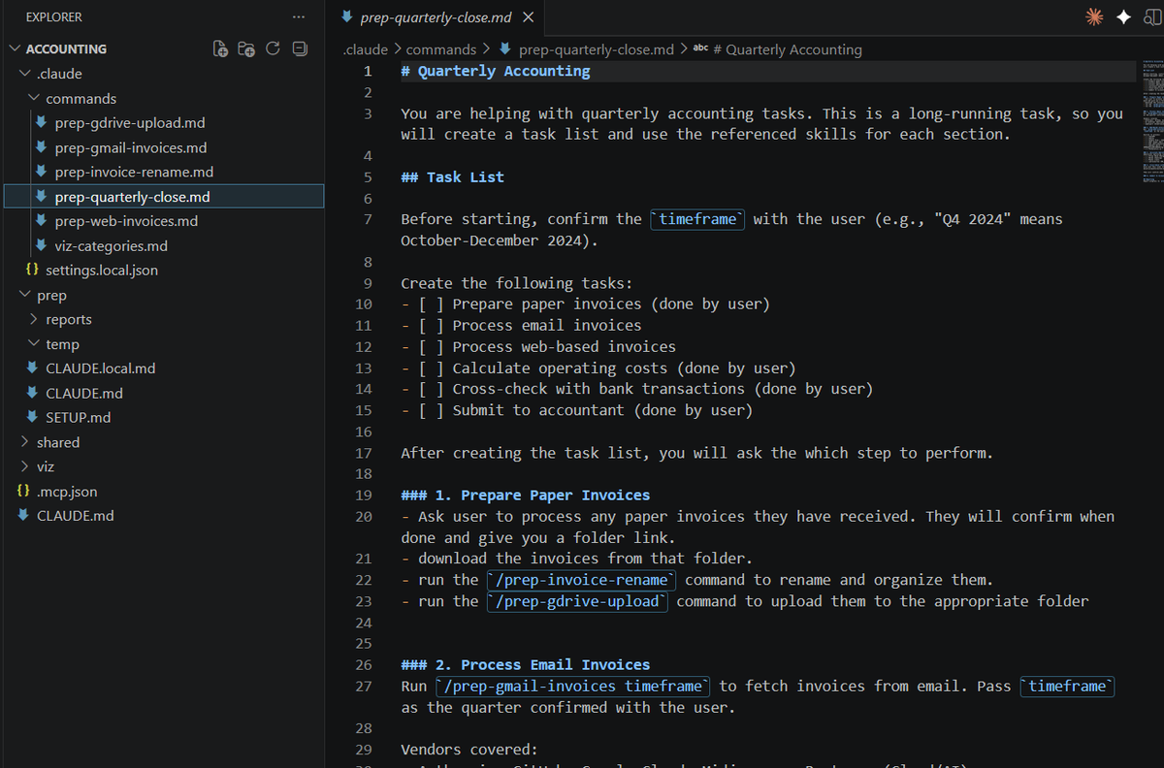
Task: Select the prep-quarterly-close.md editor tab
Action: coord(435,17)
